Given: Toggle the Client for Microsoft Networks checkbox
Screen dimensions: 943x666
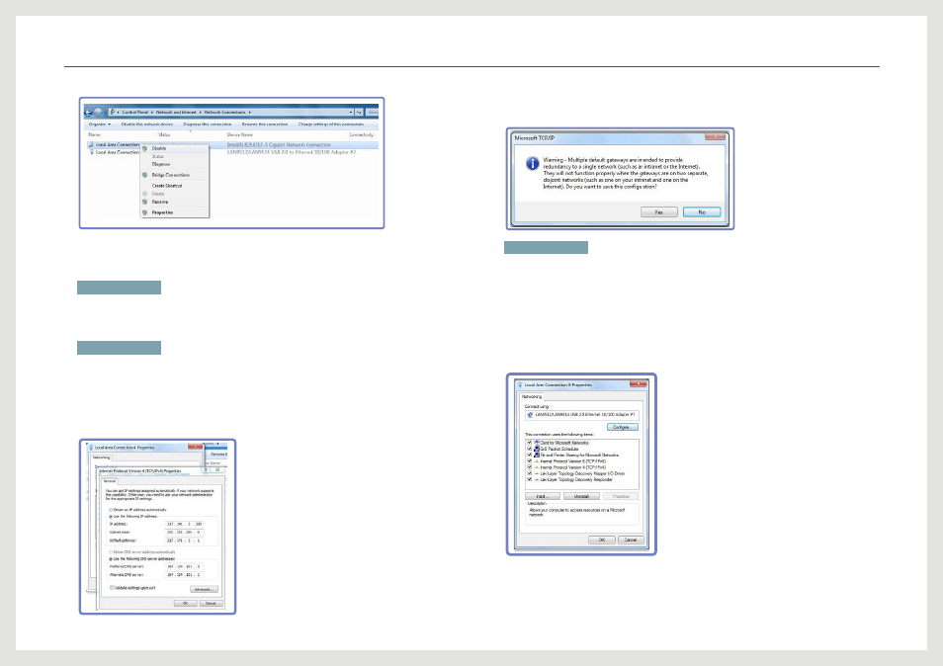Looking at the screenshot, I should click(x=529, y=443).
